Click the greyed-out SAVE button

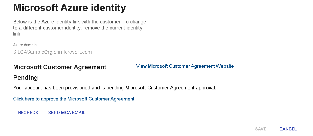click(x=260, y=129)
